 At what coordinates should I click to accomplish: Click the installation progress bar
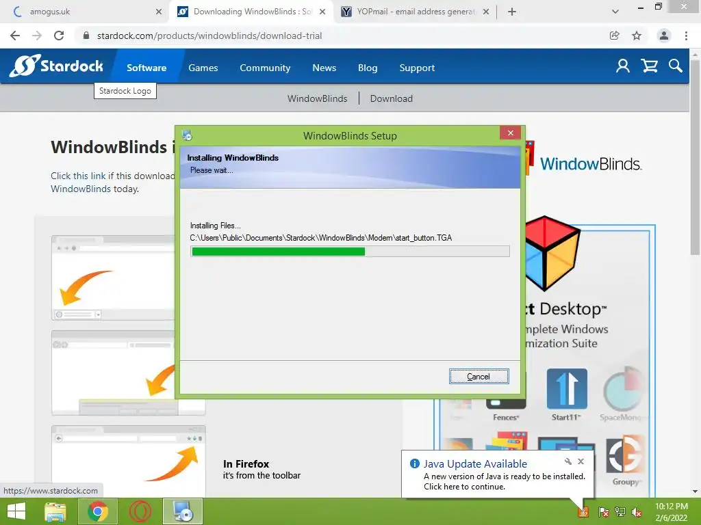point(350,252)
